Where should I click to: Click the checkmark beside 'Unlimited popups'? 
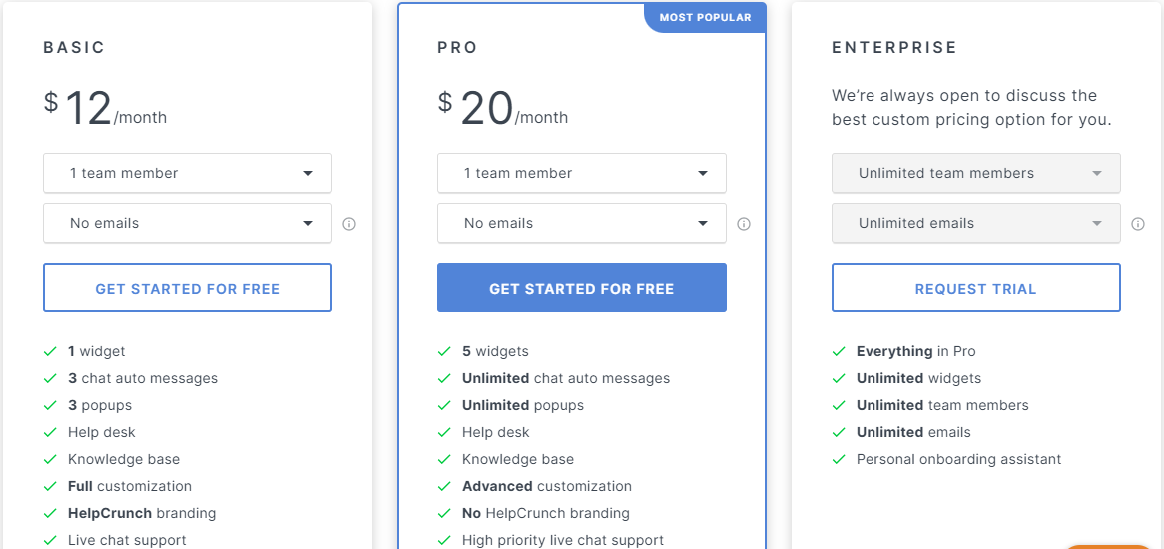click(x=444, y=406)
